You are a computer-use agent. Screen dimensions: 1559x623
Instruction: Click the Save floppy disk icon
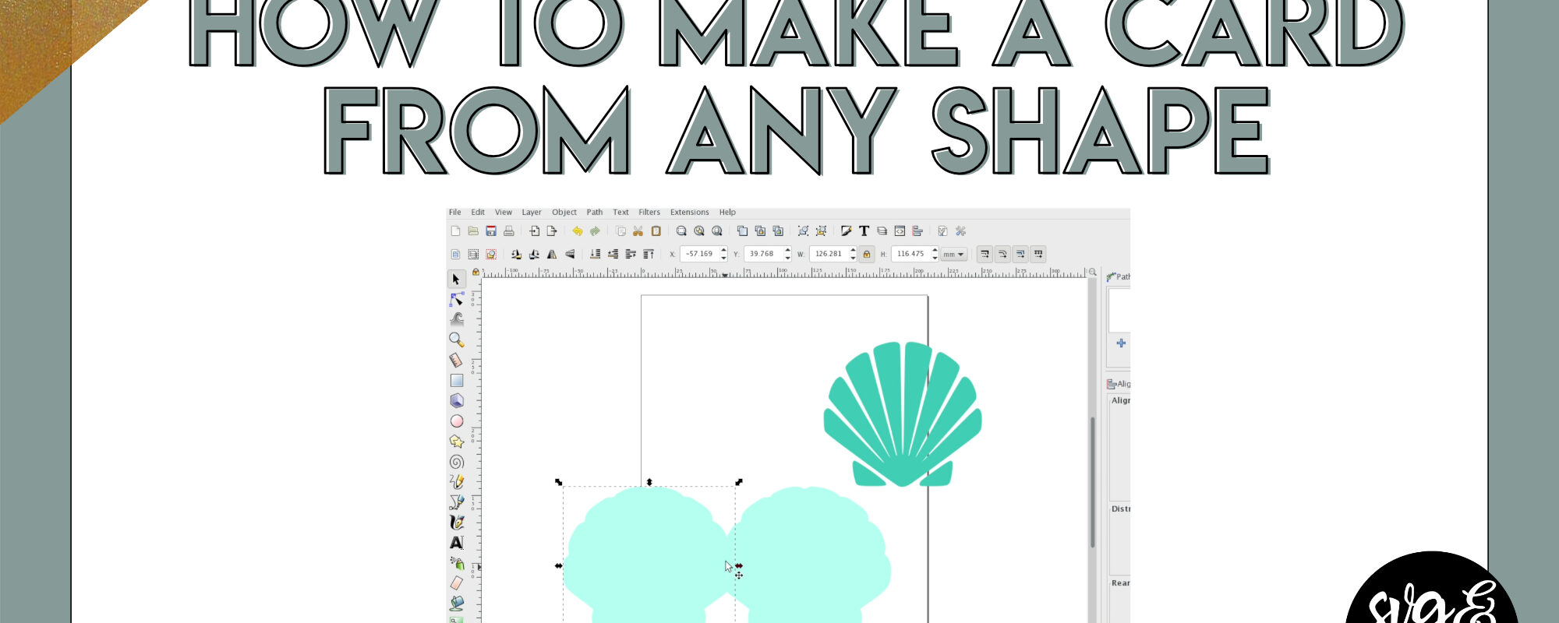491,231
